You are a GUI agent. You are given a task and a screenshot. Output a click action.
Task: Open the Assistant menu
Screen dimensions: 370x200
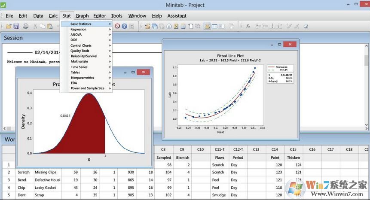click(177, 16)
